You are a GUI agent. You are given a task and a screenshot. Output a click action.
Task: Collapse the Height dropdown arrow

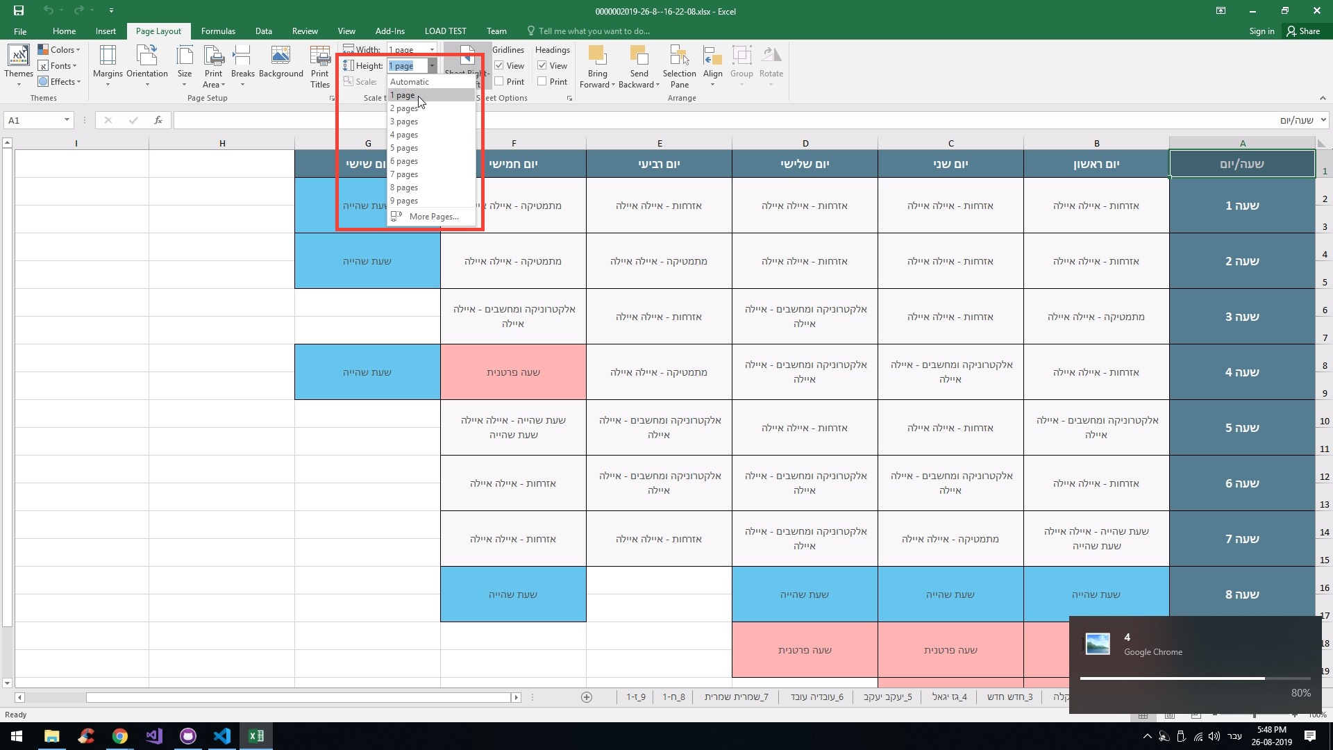coord(432,65)
